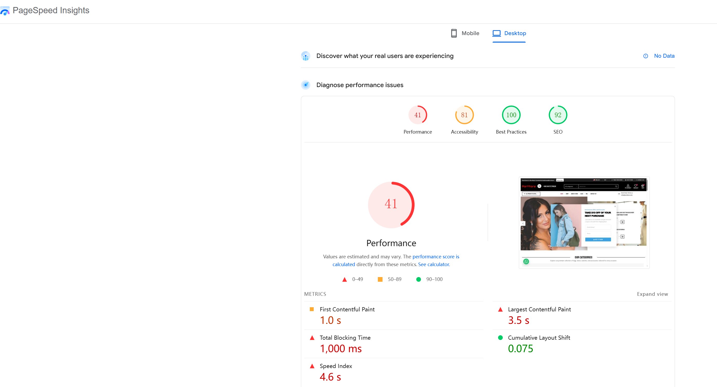This screenshot has width=717, height=387.
Task: Click the large Performance 41 gauge
Action: [391, 205]
